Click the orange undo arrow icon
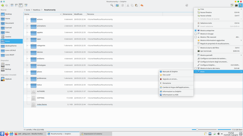The width and height of the screenshot is (243, 136). coord(142,5)
